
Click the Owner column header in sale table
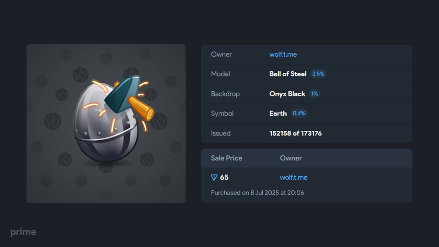point(291,158)
